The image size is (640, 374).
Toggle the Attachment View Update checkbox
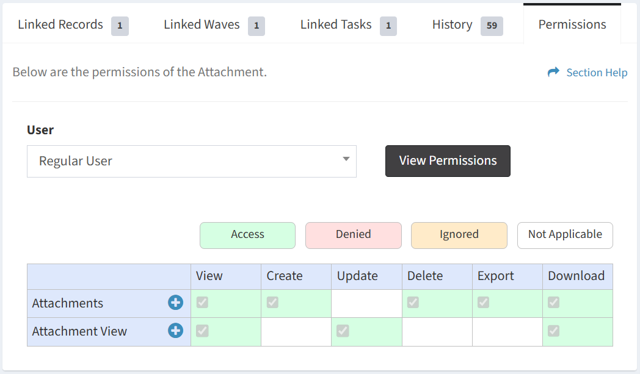tap(343, 331)
